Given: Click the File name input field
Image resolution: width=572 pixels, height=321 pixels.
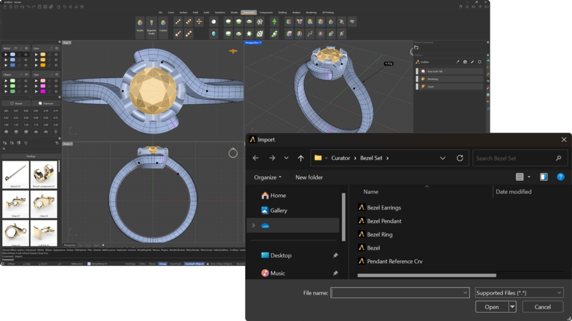Looking at the screenshot, I should [x=399, y=293].
